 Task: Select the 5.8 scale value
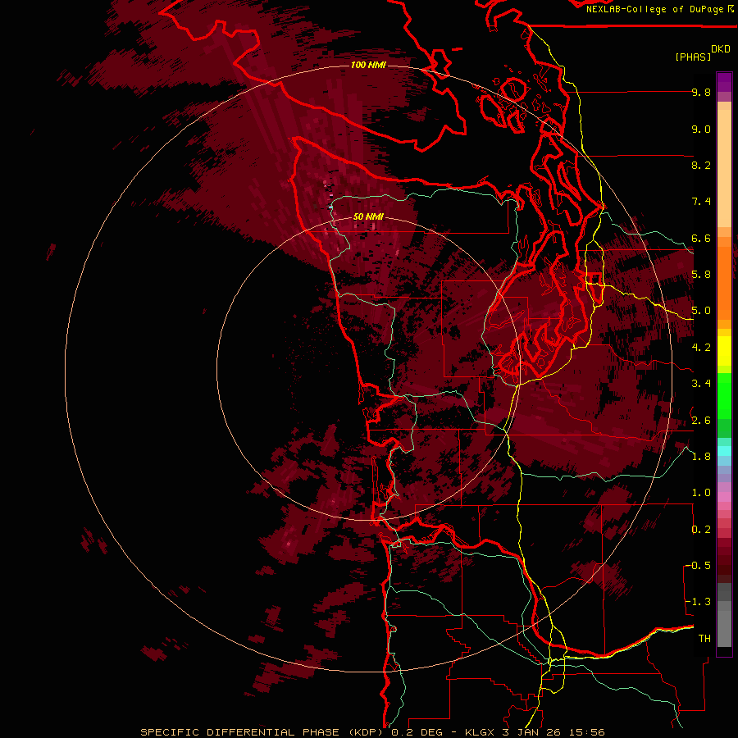pyautogui.click(x=701, y=275)
